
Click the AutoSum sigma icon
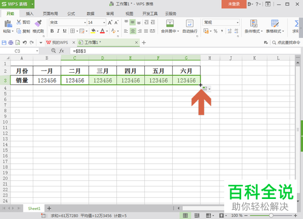[296, 24]
